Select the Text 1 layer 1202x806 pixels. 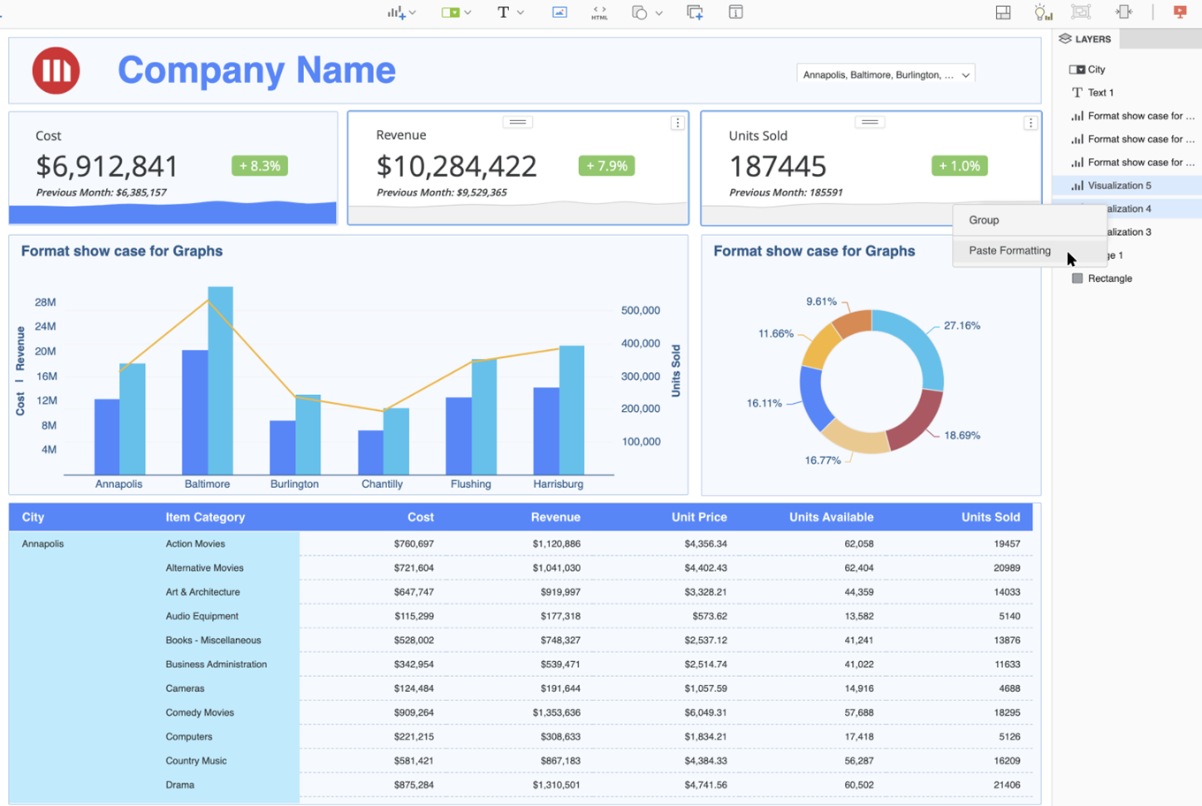point(1100,93)
